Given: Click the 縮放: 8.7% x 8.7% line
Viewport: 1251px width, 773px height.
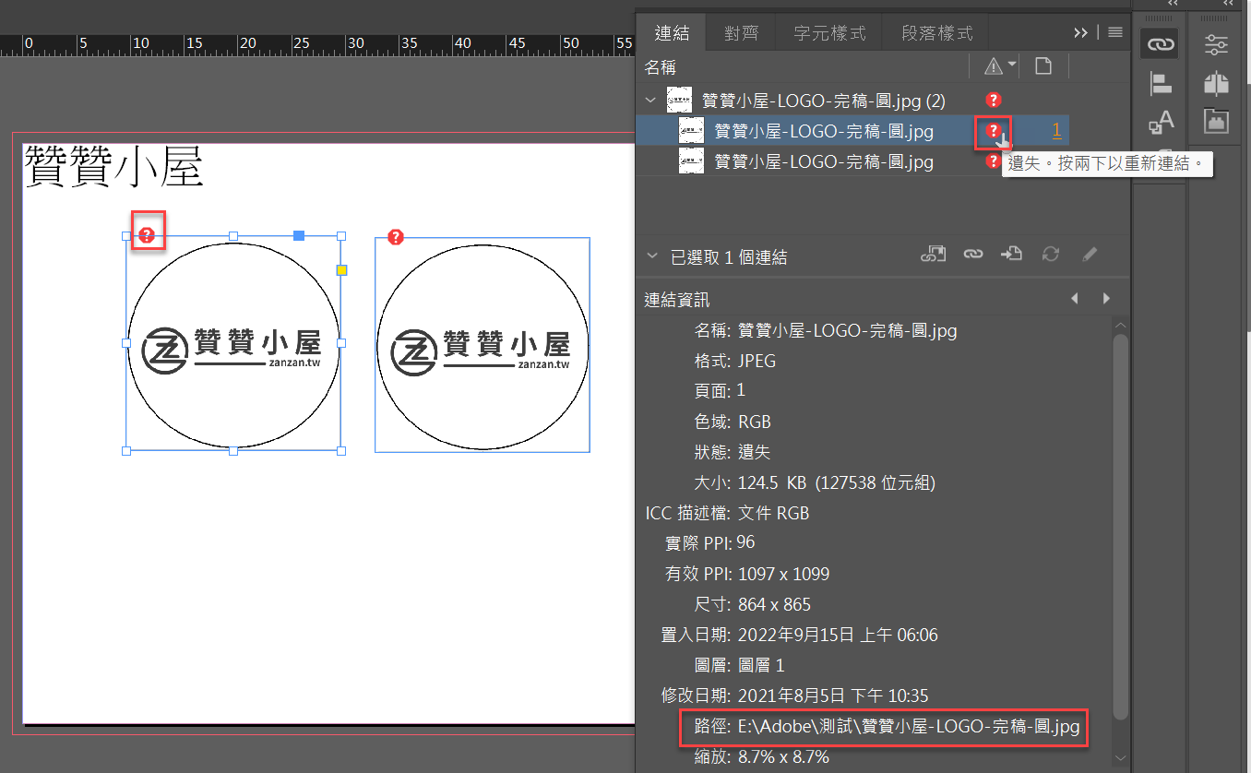Looking at the screenshot, I should pos(761,757).
